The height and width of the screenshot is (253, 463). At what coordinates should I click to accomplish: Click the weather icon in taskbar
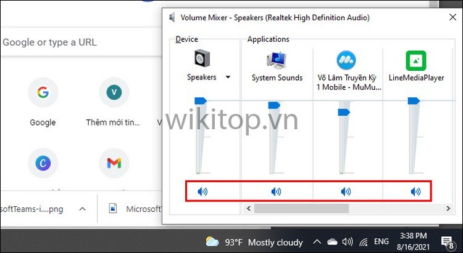point(212,242)
